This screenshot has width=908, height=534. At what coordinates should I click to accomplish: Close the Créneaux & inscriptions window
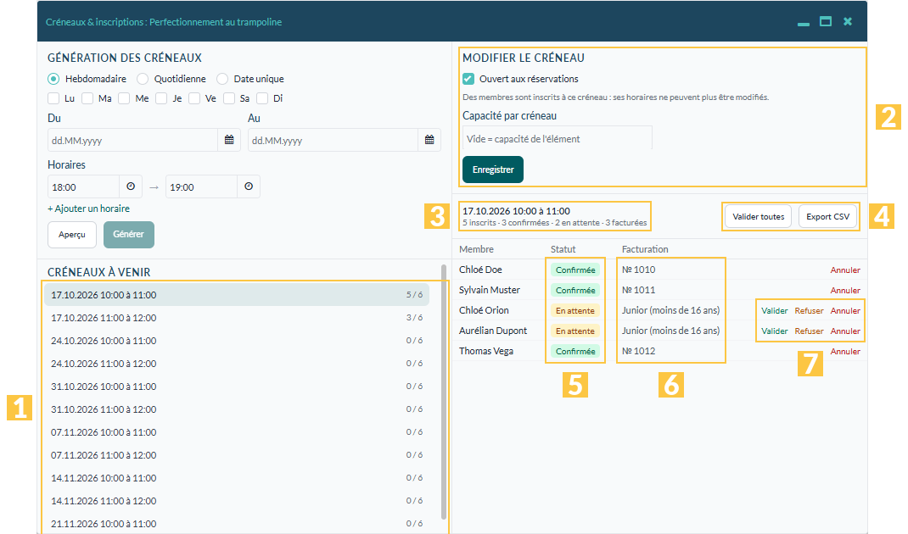(848, 21)
